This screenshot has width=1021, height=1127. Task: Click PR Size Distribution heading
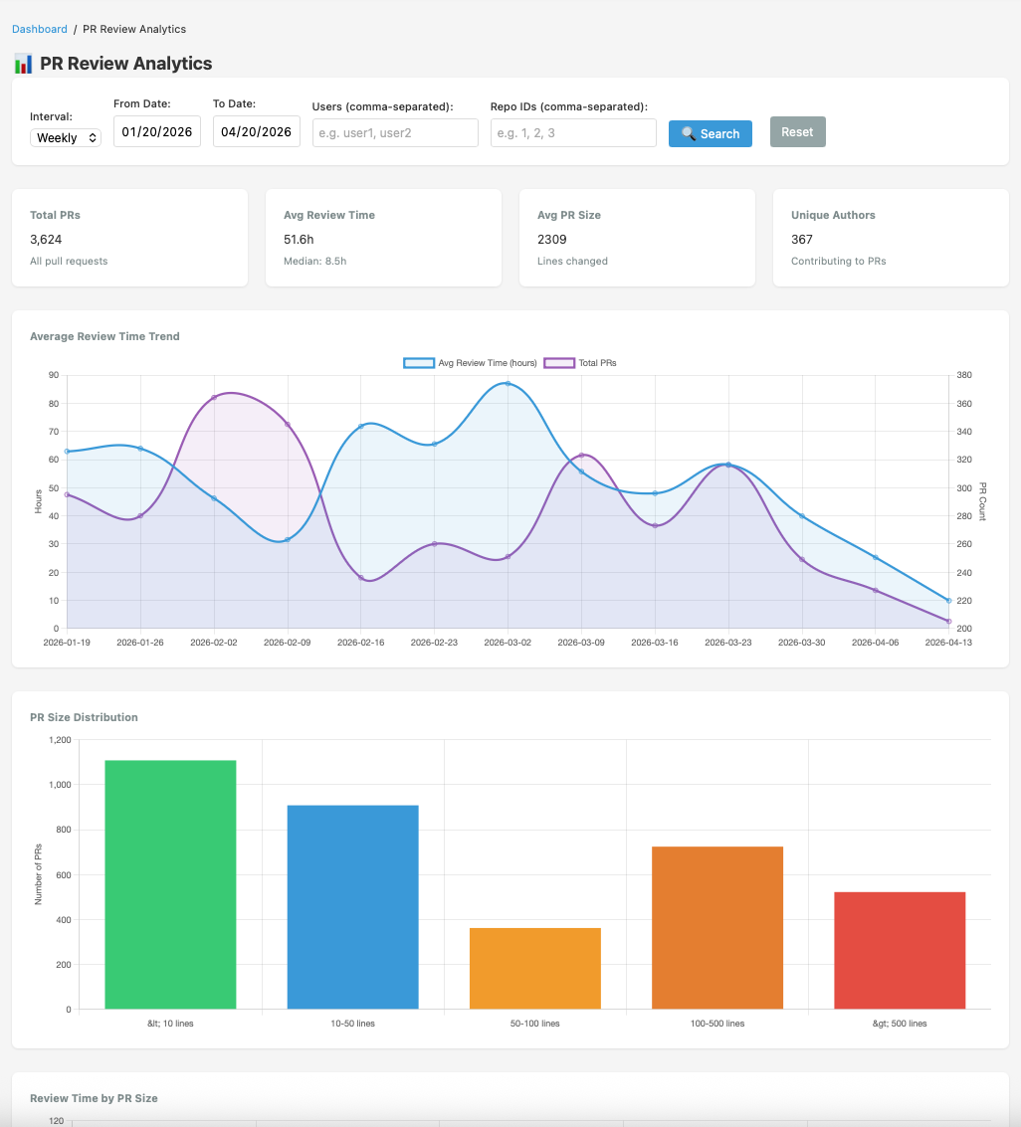[x=85, y=717]
